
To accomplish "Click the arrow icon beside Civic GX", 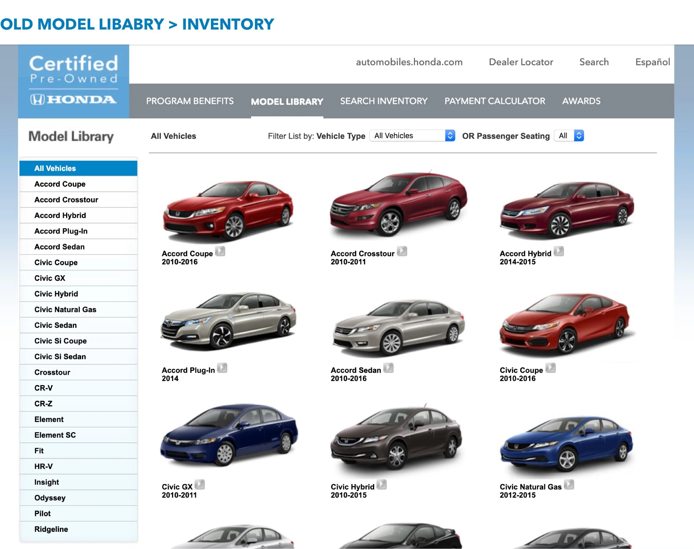I will 200,485.
